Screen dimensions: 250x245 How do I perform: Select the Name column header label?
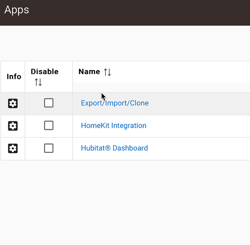[89, 72]
